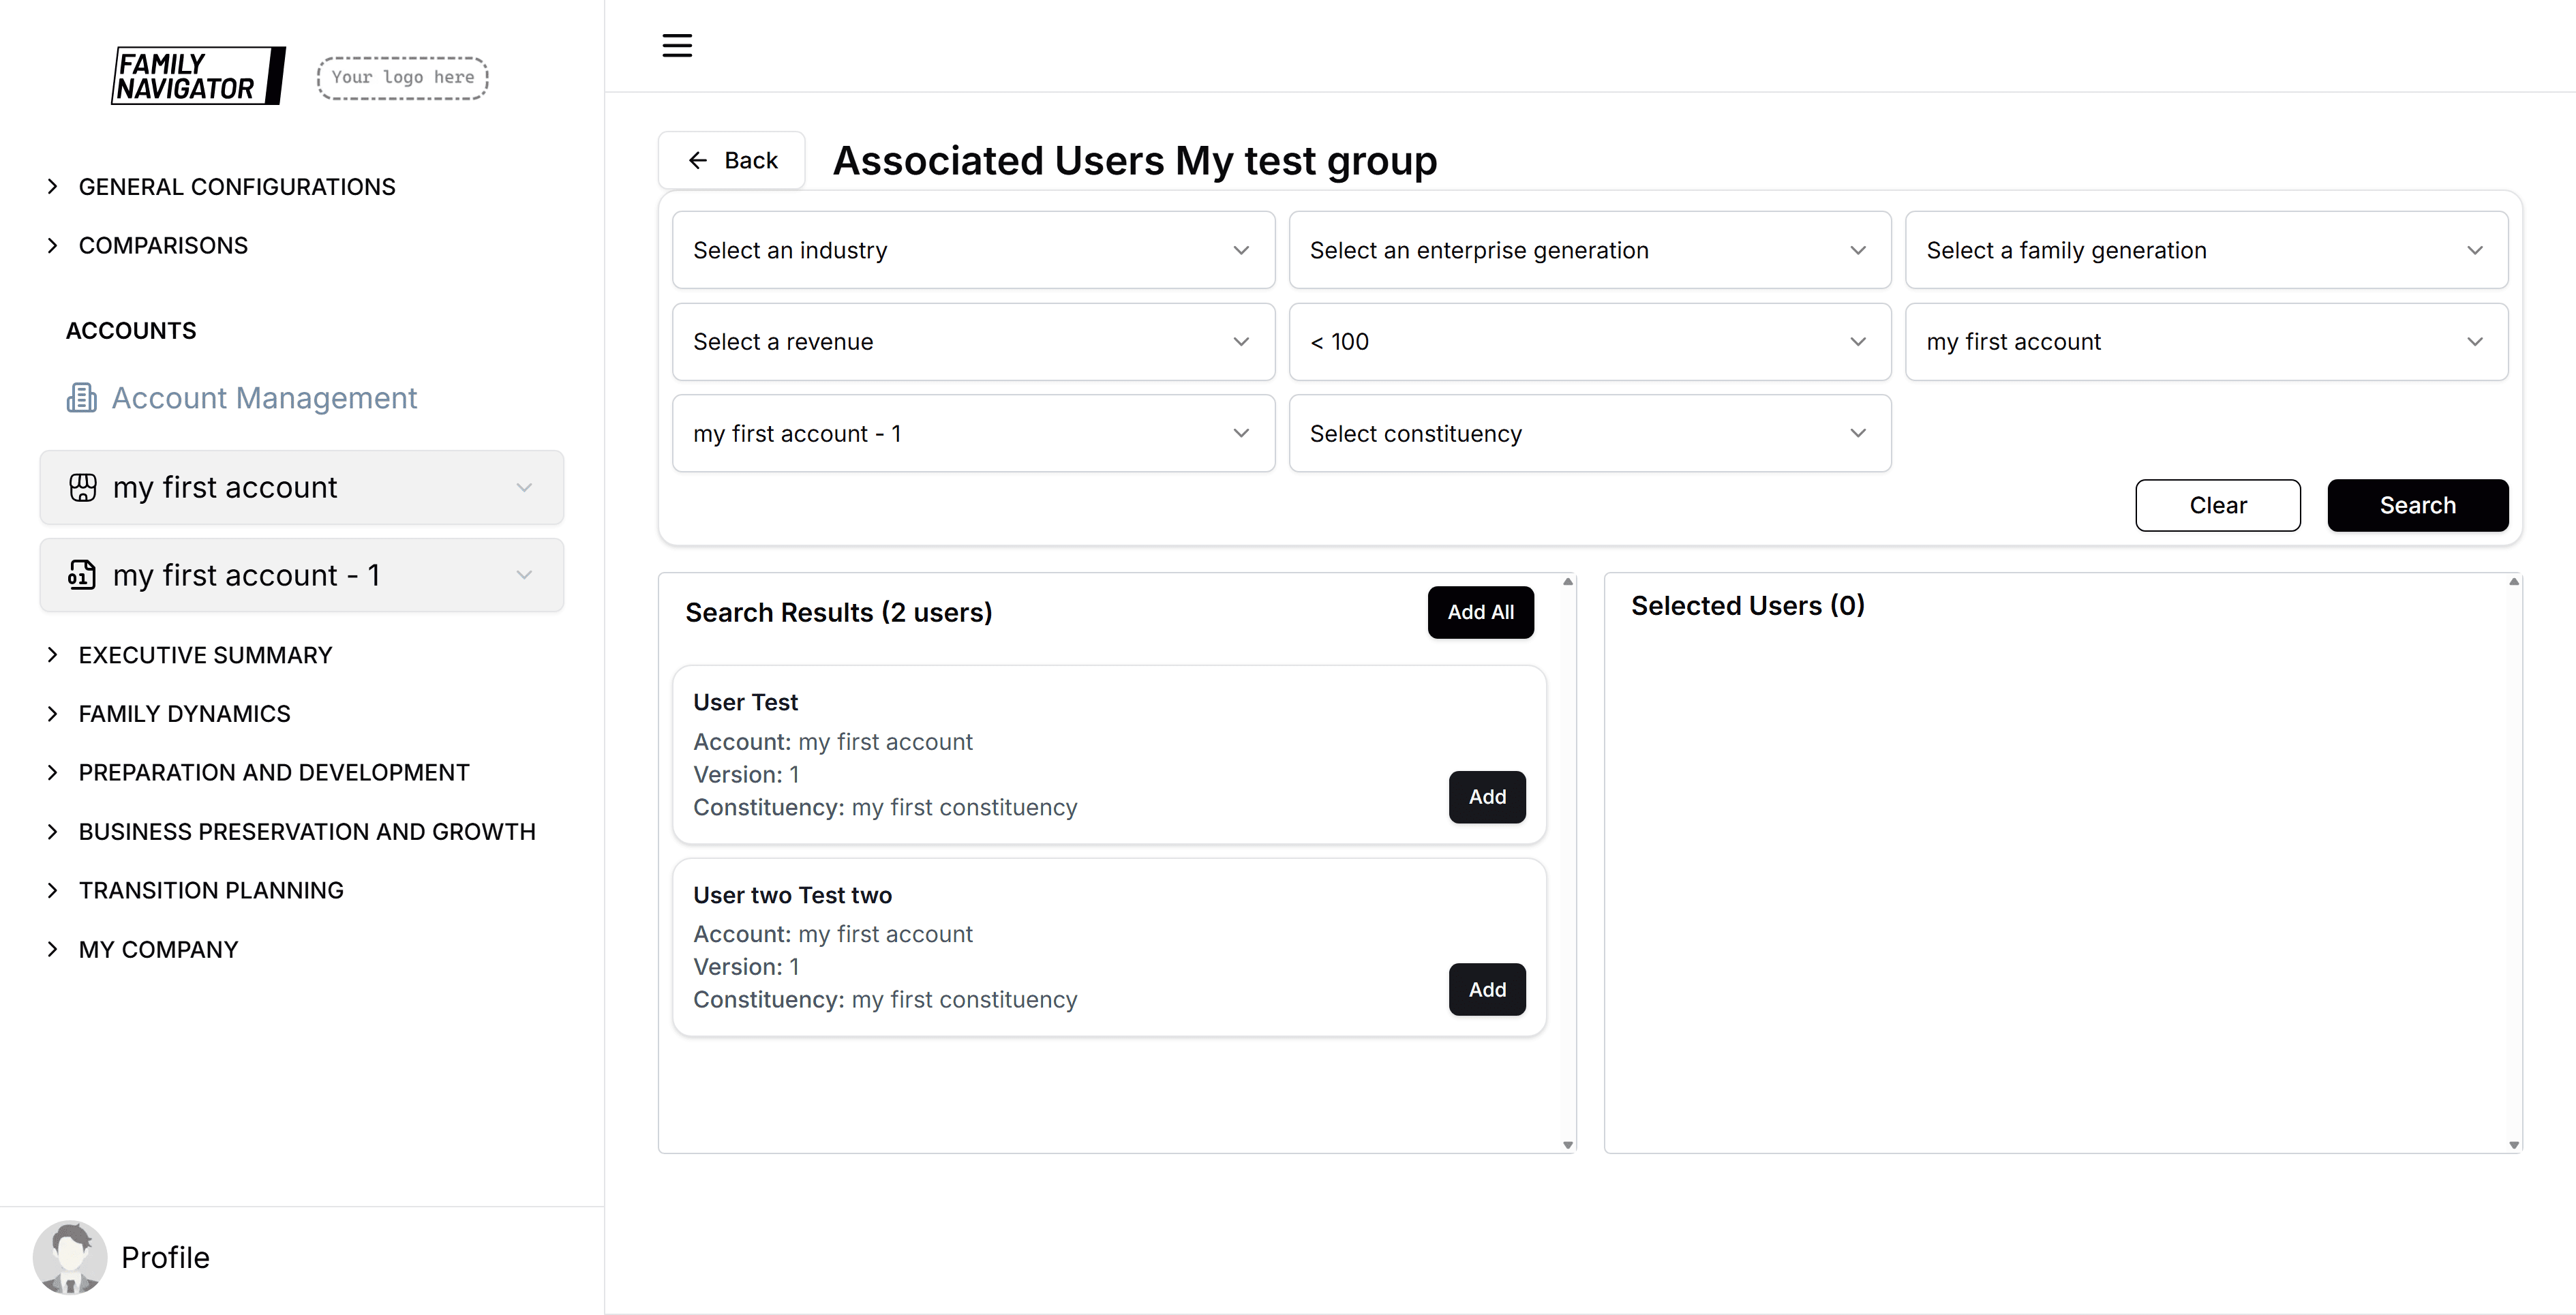
Task: Change the '< 100' revenue filter
Action: pos(1589,342)
